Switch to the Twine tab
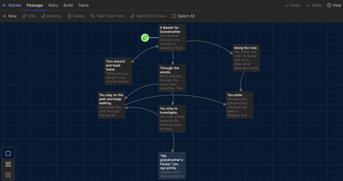 coord(83,5)
